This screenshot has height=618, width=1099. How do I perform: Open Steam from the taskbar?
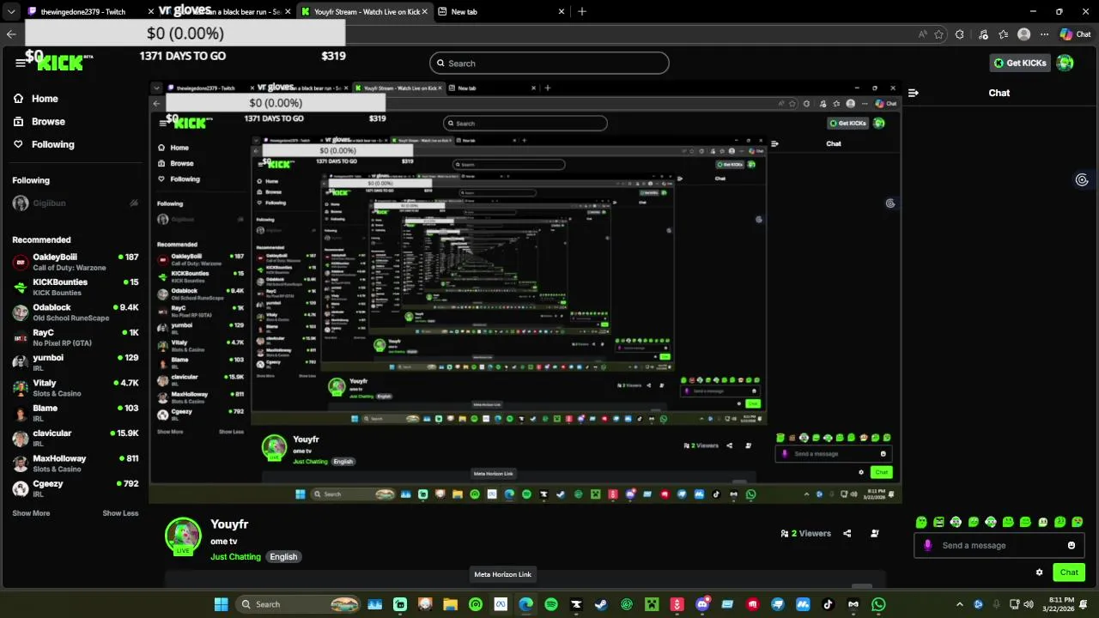[601, 604]
